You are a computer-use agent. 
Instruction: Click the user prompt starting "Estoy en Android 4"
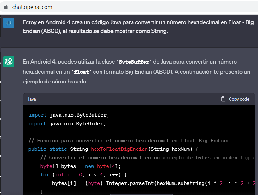point(138,27)
